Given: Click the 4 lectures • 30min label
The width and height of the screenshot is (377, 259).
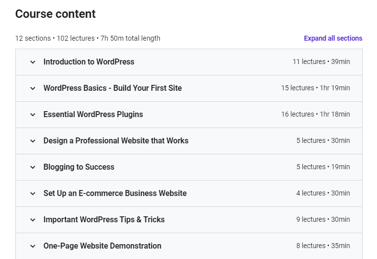Looking at the screenshot, I should [x=323, y=193].
